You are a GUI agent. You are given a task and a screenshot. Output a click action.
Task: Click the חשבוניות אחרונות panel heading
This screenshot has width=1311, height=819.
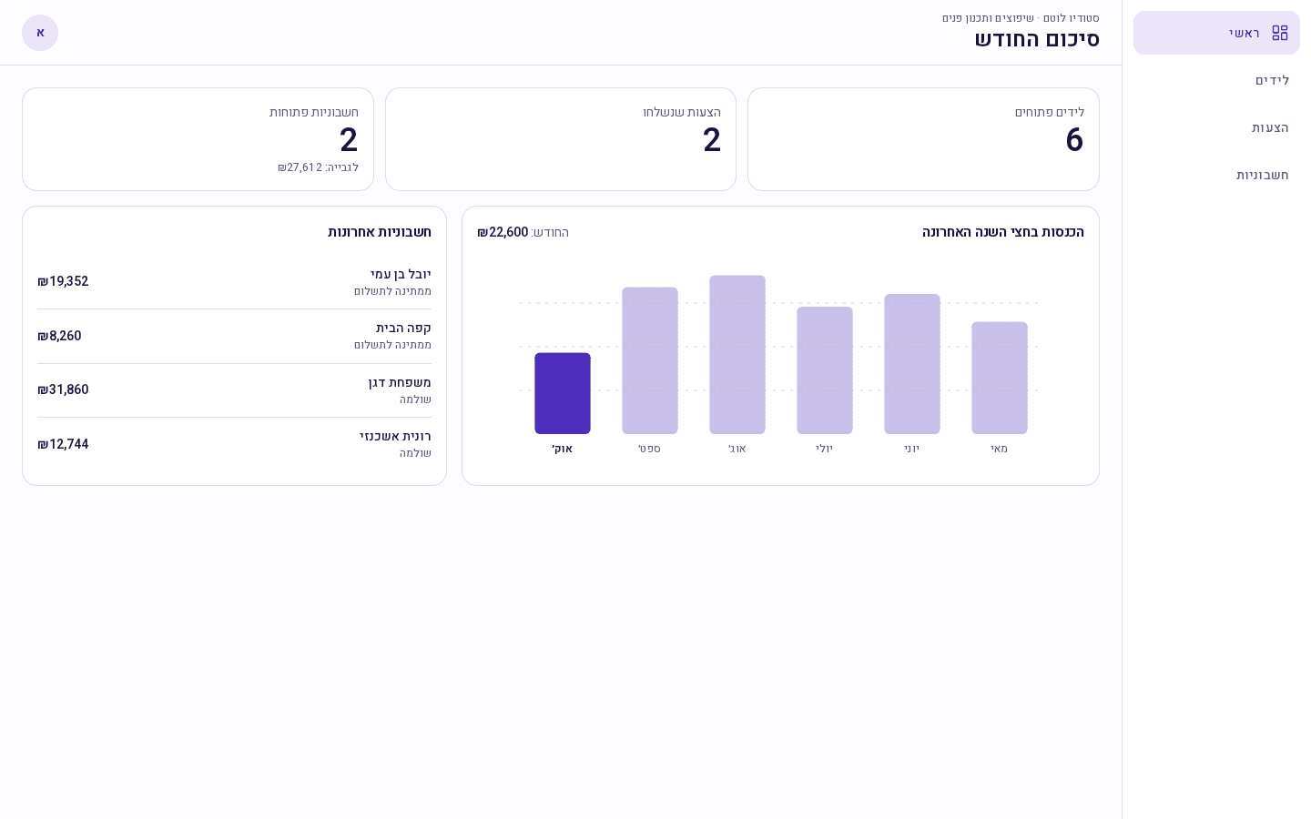click(x=380, y=232)
